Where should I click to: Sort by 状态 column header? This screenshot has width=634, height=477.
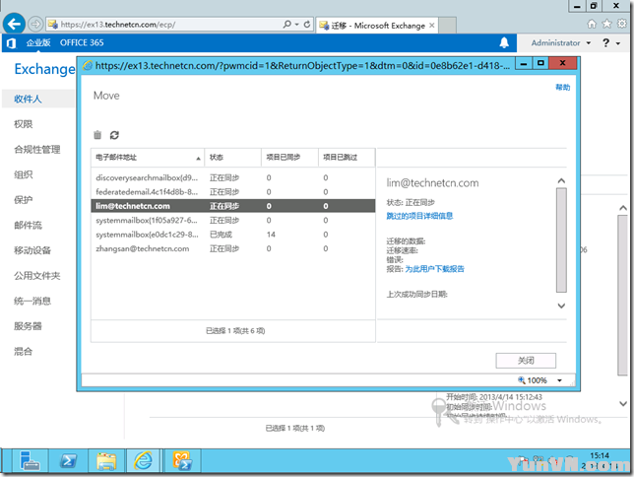coord(233,157)
